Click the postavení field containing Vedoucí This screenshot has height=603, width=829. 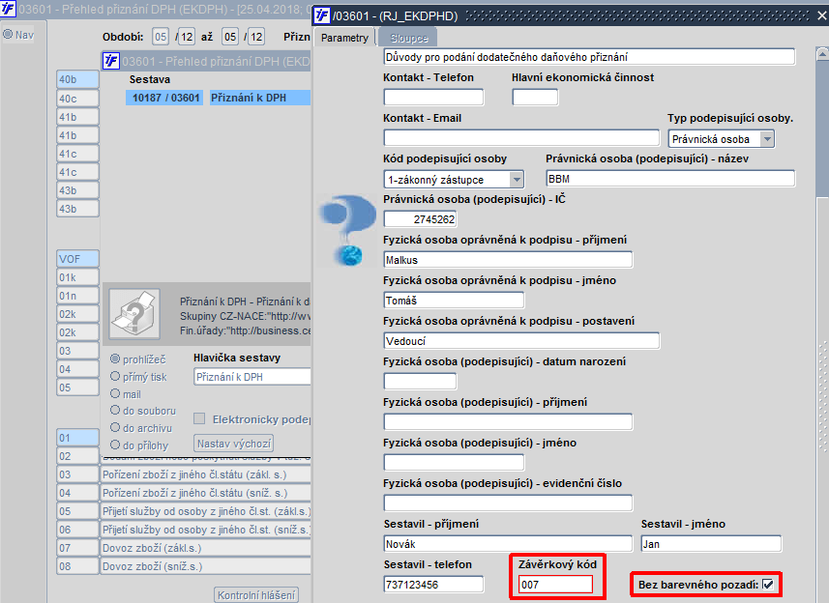click(521, 340)
